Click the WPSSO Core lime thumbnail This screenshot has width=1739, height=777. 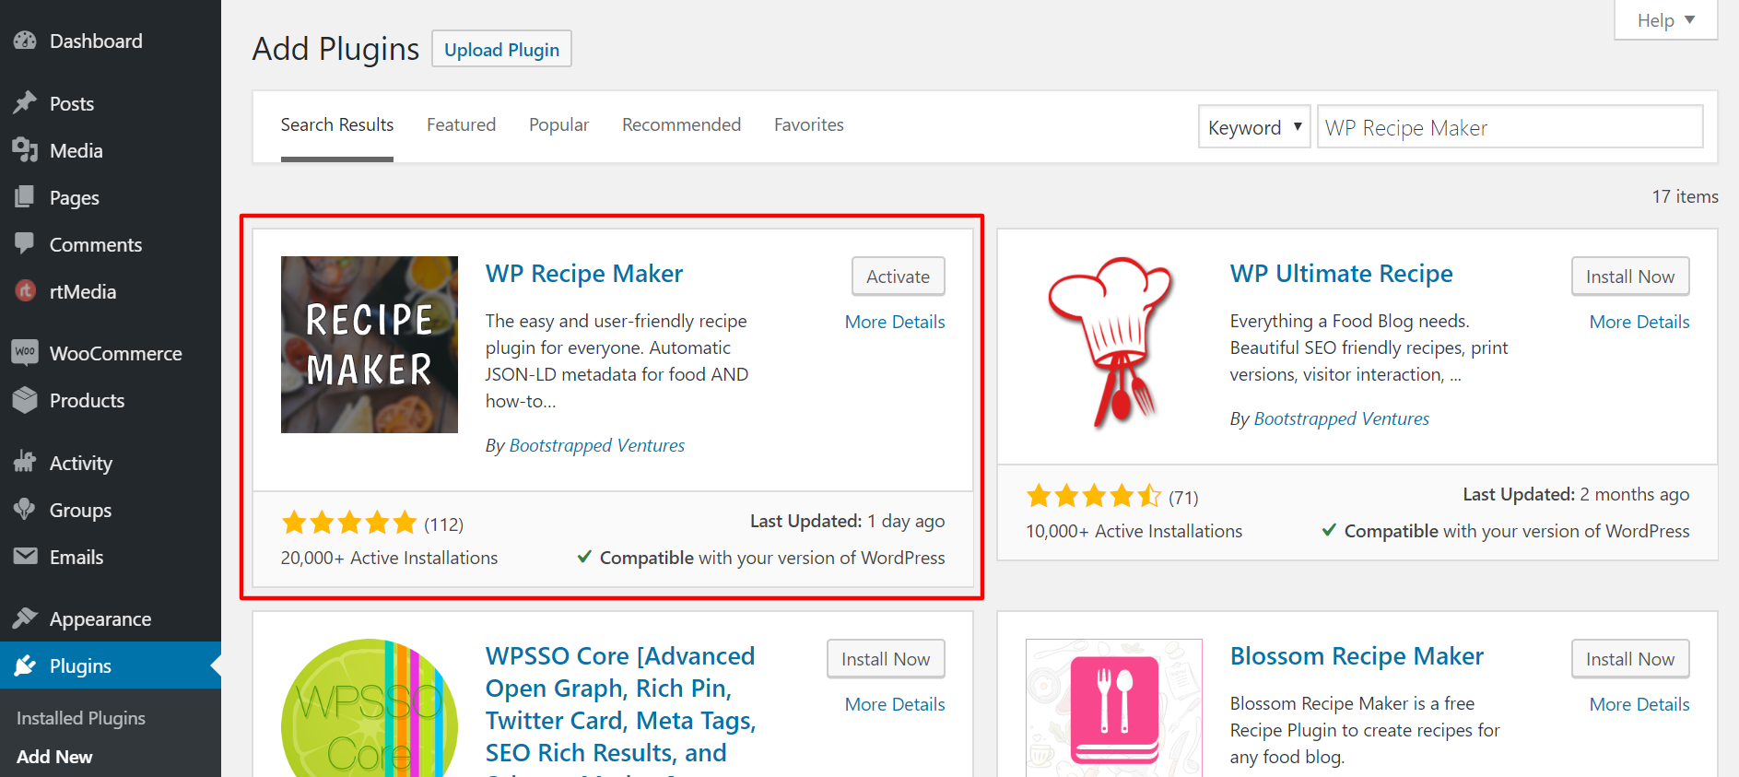coord(370,708)
